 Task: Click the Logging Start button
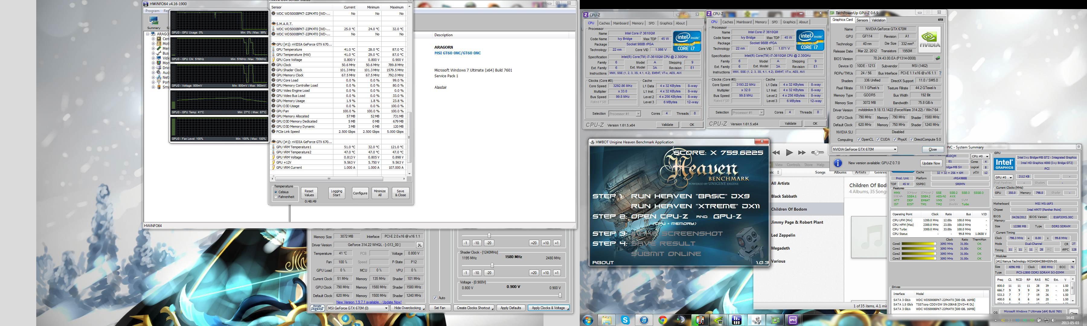pyautogui.click(x=336, y=193)
